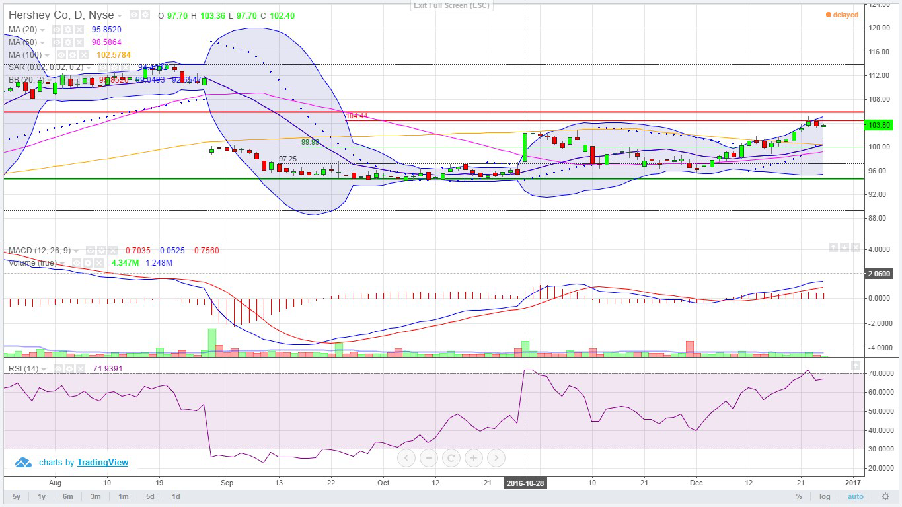Viewport: 902px width, 507px height.
Task: Open chart properties gear at bottom right
Action: click(x=885, y=496)
